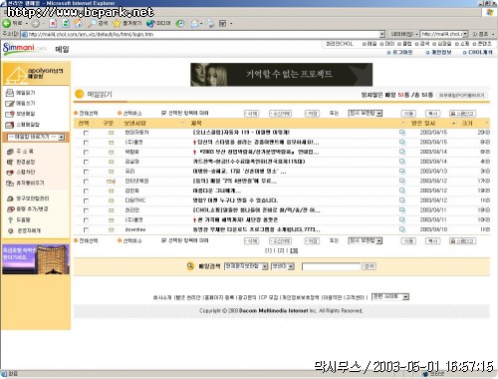This screenshot has width=498, height=379.
Task: Expand the address bar URL dropdown arrow
Action: point(382,34)
